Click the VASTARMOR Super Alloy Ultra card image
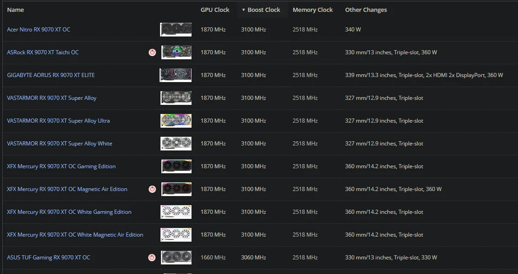Viewport: 518px width, 274px height. [176, 121]
